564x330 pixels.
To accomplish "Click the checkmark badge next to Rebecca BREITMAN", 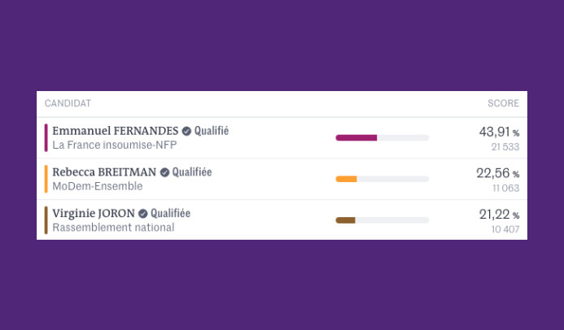I will pos(164,172).
